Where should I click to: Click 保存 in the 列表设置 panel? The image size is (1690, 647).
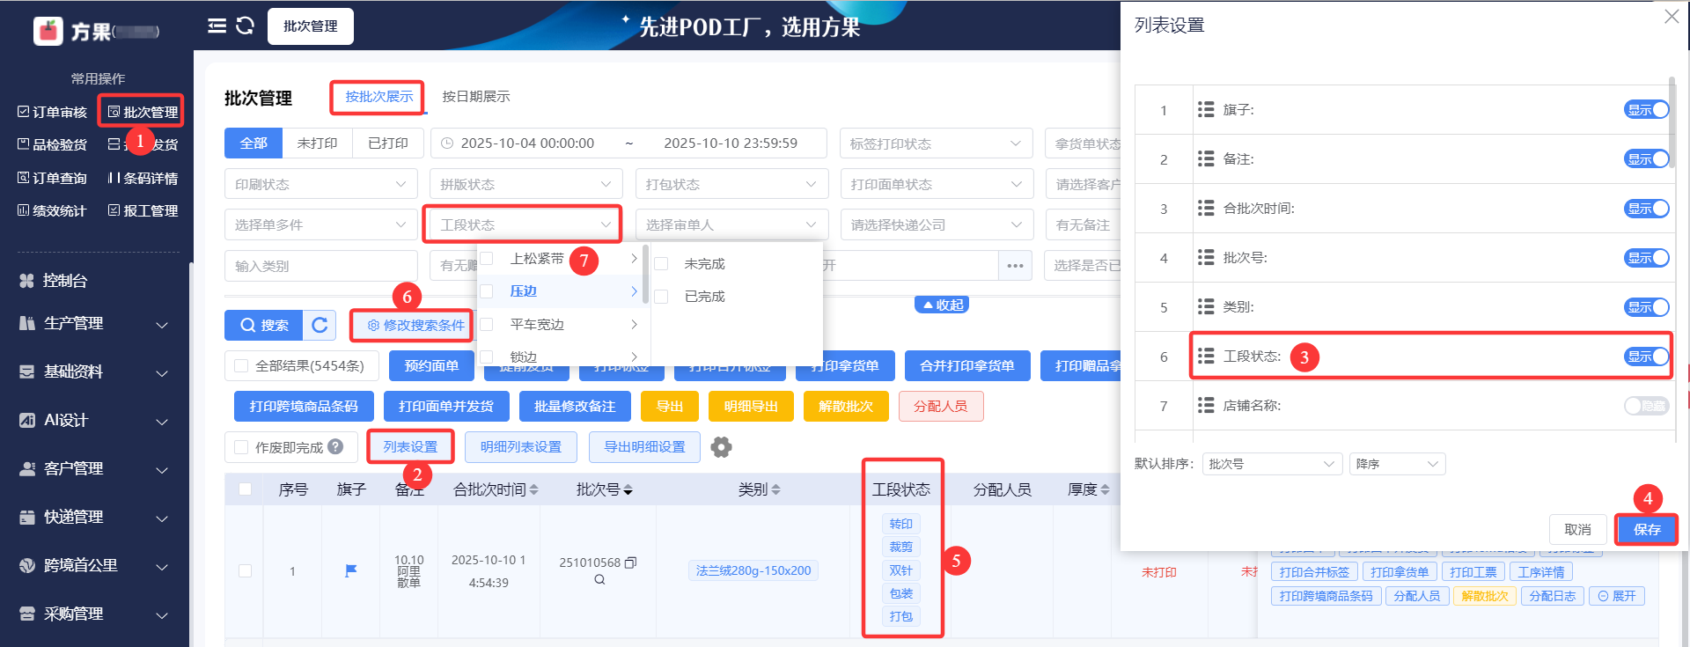tap(1647, 529)
